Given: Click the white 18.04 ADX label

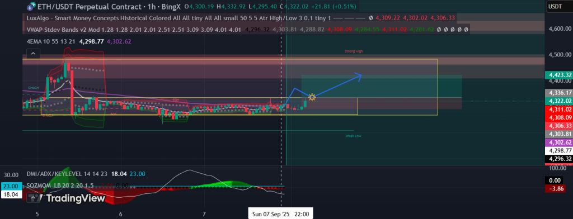Looking at the screenshot, I should tap(11, 194).
